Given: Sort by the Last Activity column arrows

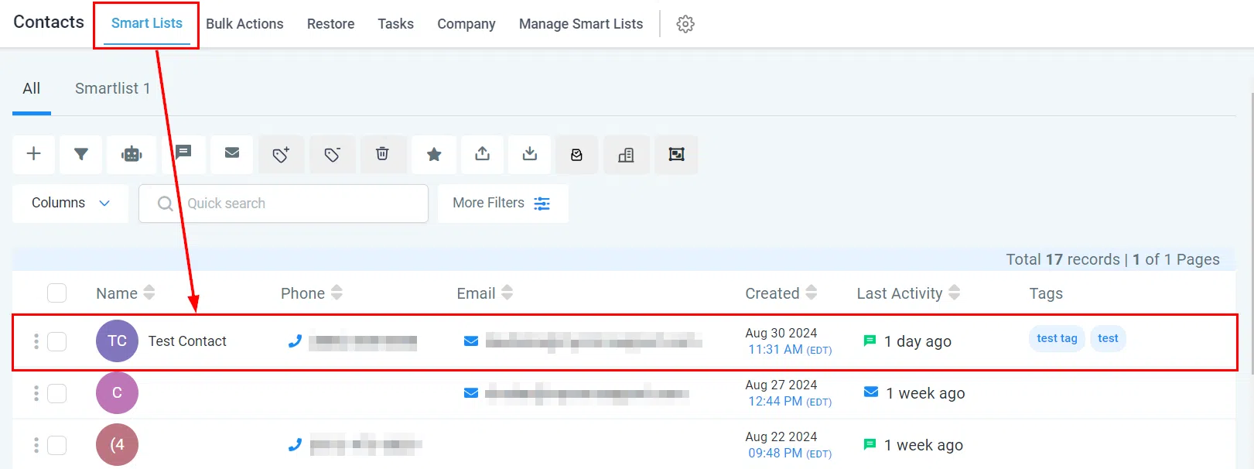Looking at the screenshot, I should (x=954, y=293).
